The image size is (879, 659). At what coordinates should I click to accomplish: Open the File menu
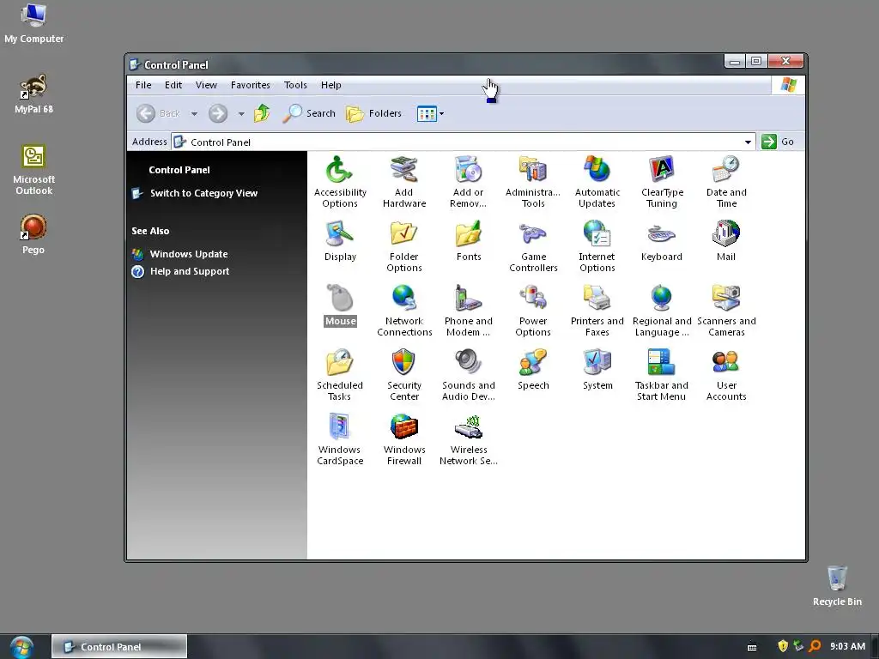click(143, 85)
